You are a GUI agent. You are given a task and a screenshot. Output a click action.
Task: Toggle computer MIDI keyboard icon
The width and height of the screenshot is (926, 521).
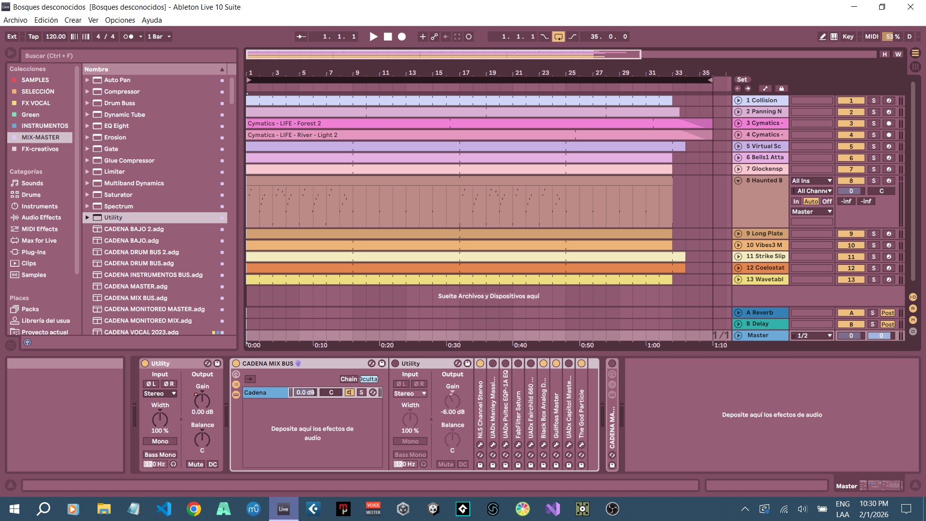tap(834, 37)
